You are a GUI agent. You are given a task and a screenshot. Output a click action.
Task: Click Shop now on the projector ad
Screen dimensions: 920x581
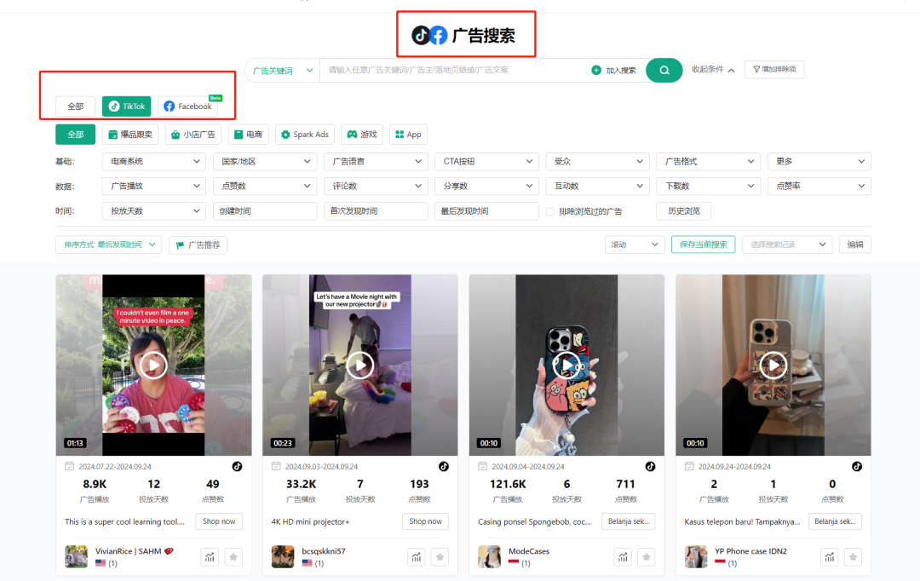(425, 521)
